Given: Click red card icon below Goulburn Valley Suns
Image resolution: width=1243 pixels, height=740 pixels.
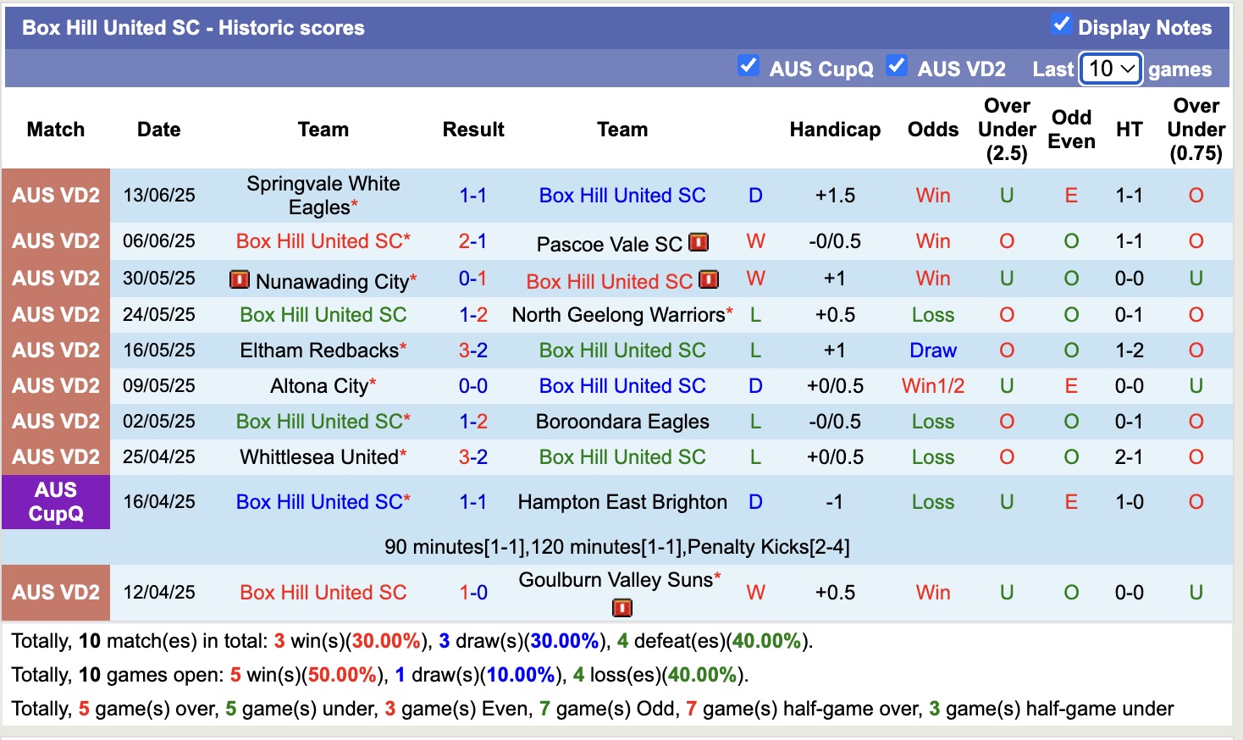Looking at the screenshot, I should [622, 607].
